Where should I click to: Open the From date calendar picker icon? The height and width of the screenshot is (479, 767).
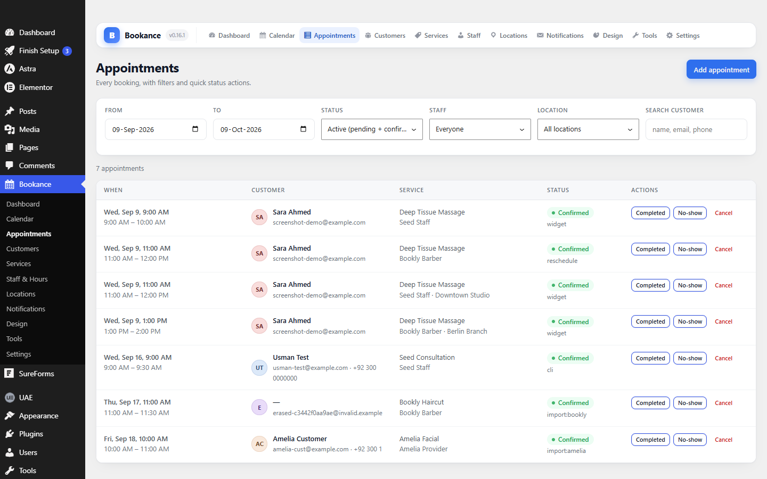(195, 129)
